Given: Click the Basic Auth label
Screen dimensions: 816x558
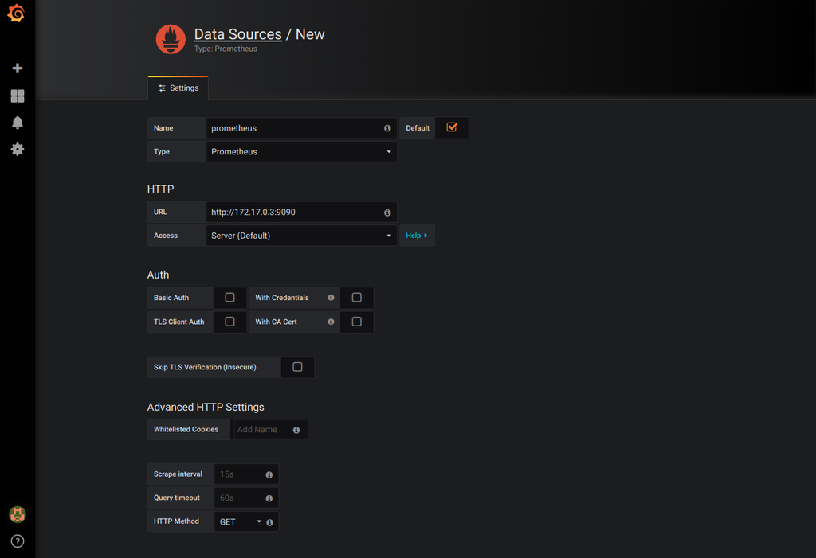Looking at the screenshot, I should point(171,298).
